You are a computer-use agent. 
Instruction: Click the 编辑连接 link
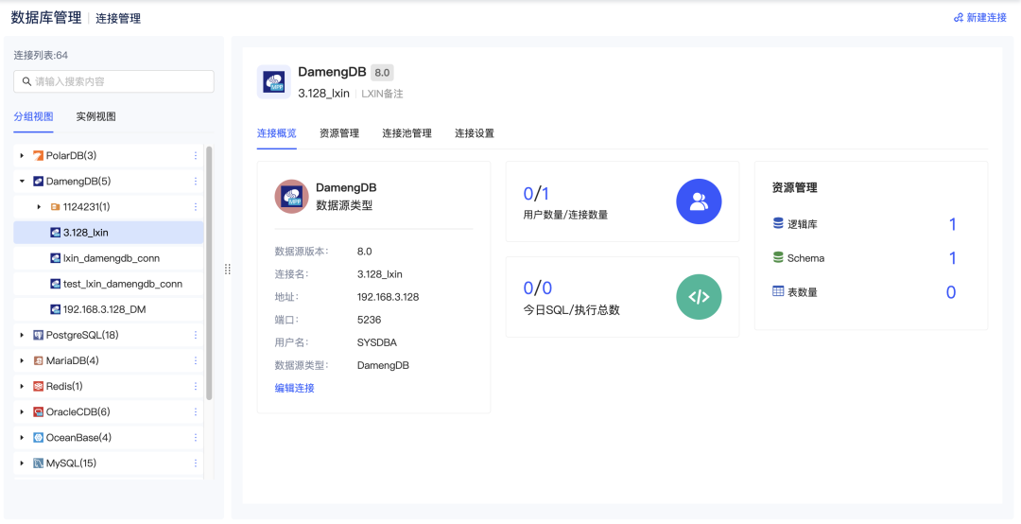tap(294, 388)
